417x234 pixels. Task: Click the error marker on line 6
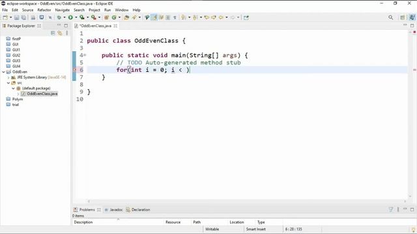point(74,70)
